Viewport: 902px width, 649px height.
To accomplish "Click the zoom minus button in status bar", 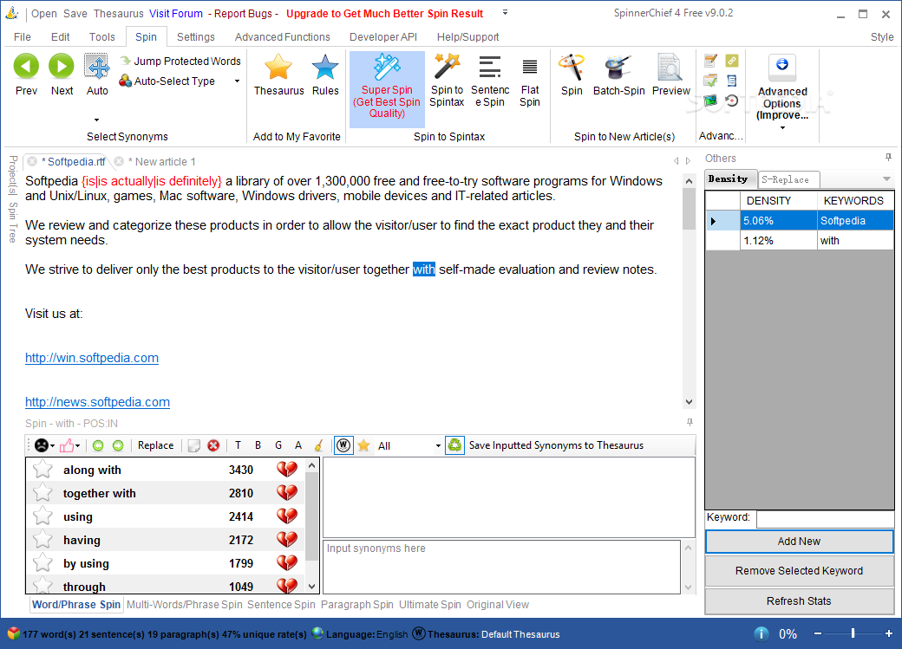I will pyautogui.click(x=817, y=633).
